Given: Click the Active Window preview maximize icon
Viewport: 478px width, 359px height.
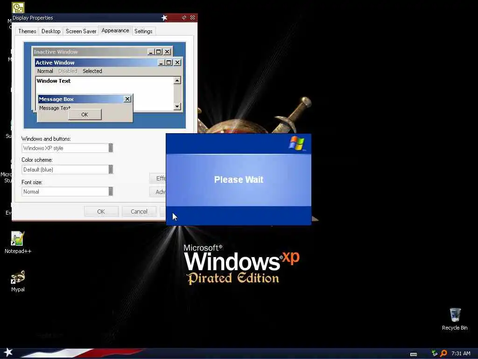Looking at the screenshot, I should coord(169,63).
